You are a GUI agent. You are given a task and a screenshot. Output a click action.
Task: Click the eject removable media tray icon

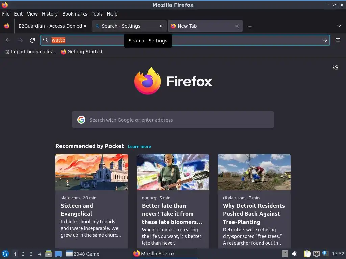[285, 254]
